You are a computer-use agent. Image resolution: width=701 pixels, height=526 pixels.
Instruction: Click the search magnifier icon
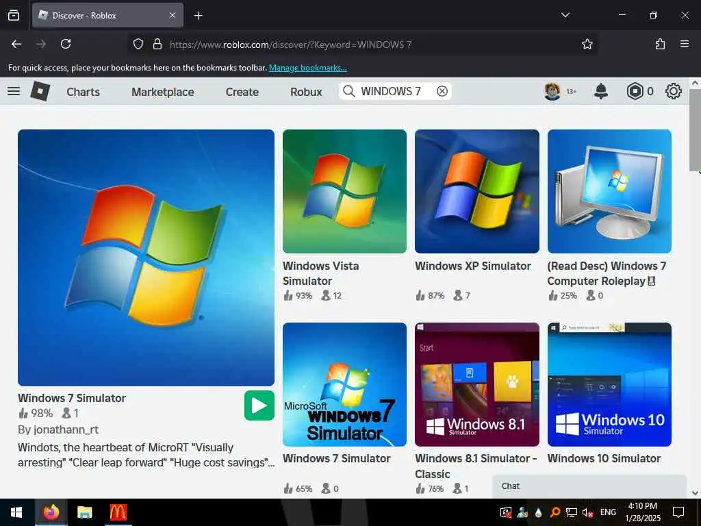[x=348, y=91]
